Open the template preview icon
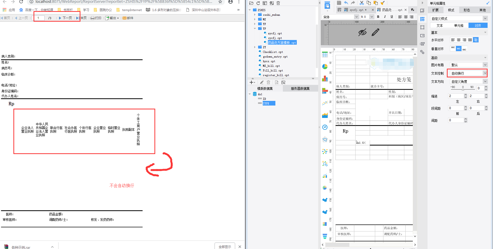 point(327,5)
